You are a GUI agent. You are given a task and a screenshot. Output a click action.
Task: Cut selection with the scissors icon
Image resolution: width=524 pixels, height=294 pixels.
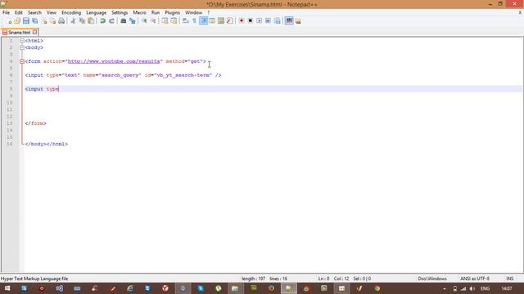(73, 21)
